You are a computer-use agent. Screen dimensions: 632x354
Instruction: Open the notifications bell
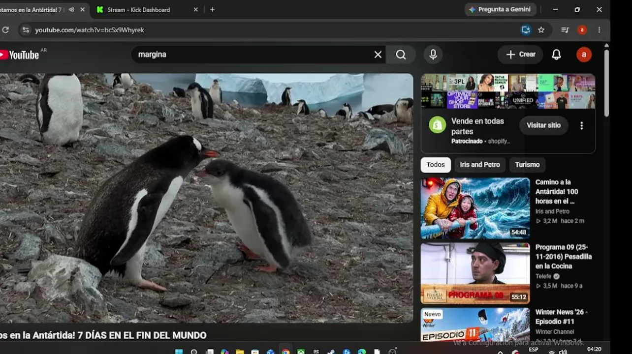pyautogui.click(x=556, y=55)
